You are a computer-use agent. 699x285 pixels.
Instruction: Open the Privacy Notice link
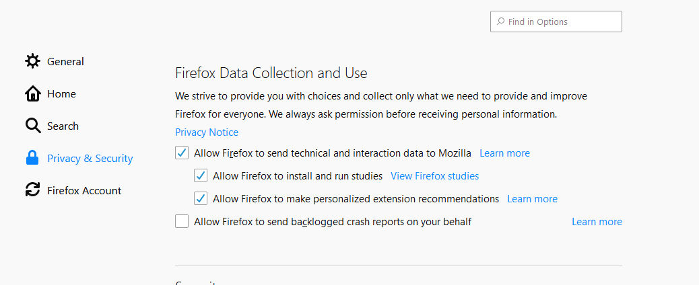(x=207, y=132)
